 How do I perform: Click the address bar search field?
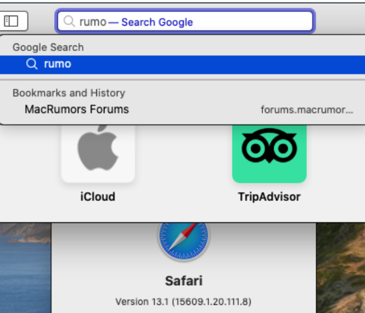coord(185,21)
